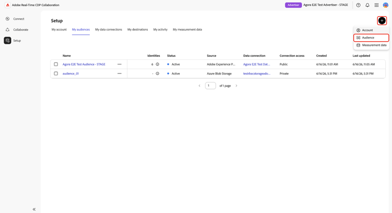Check the audience_01 row checkbox

coord(56,73)
